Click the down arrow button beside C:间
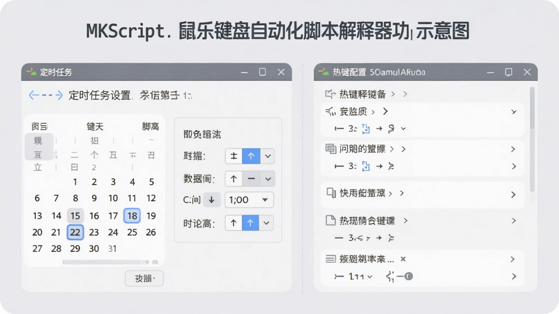This screenshot has height=314, width=559. [x=211, y=200]
